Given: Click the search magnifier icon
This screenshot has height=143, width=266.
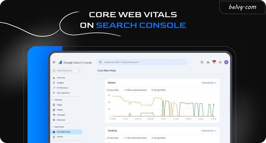Looking at the screenshot, I should [100, 62].
